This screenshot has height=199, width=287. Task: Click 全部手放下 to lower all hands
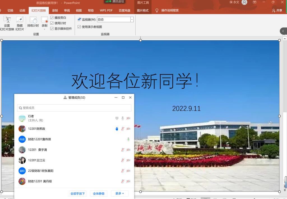pos(78,193)
